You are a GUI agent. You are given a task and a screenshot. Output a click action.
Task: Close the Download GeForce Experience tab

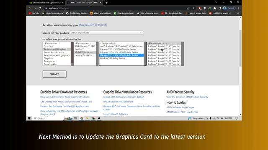point(63,2)
